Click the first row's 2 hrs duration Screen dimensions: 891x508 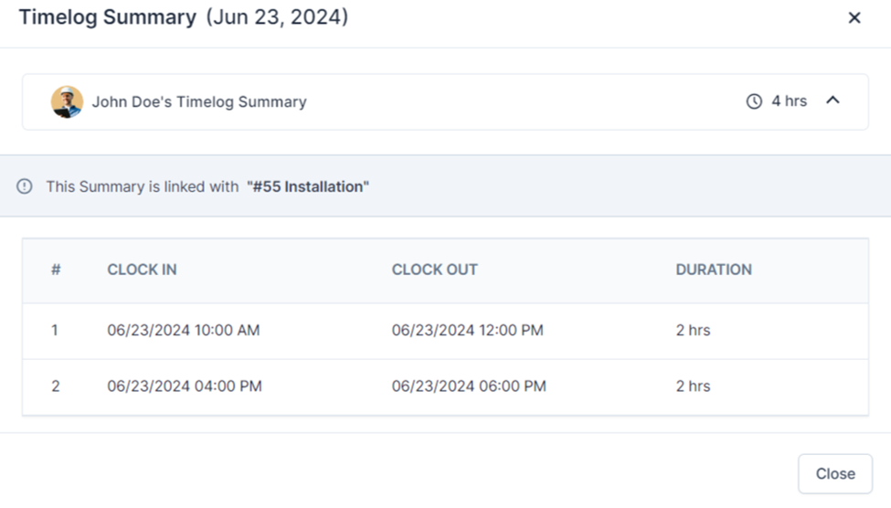(693, 330)
